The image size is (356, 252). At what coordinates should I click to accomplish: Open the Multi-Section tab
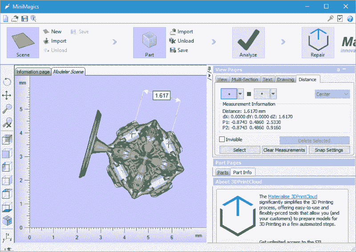[x=245, y=80]
